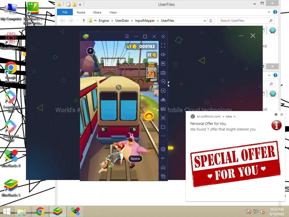The height and width of the screenshot is (217, 289).
Task: Open notification settings gear icon
Action: [x=276, y=114]
